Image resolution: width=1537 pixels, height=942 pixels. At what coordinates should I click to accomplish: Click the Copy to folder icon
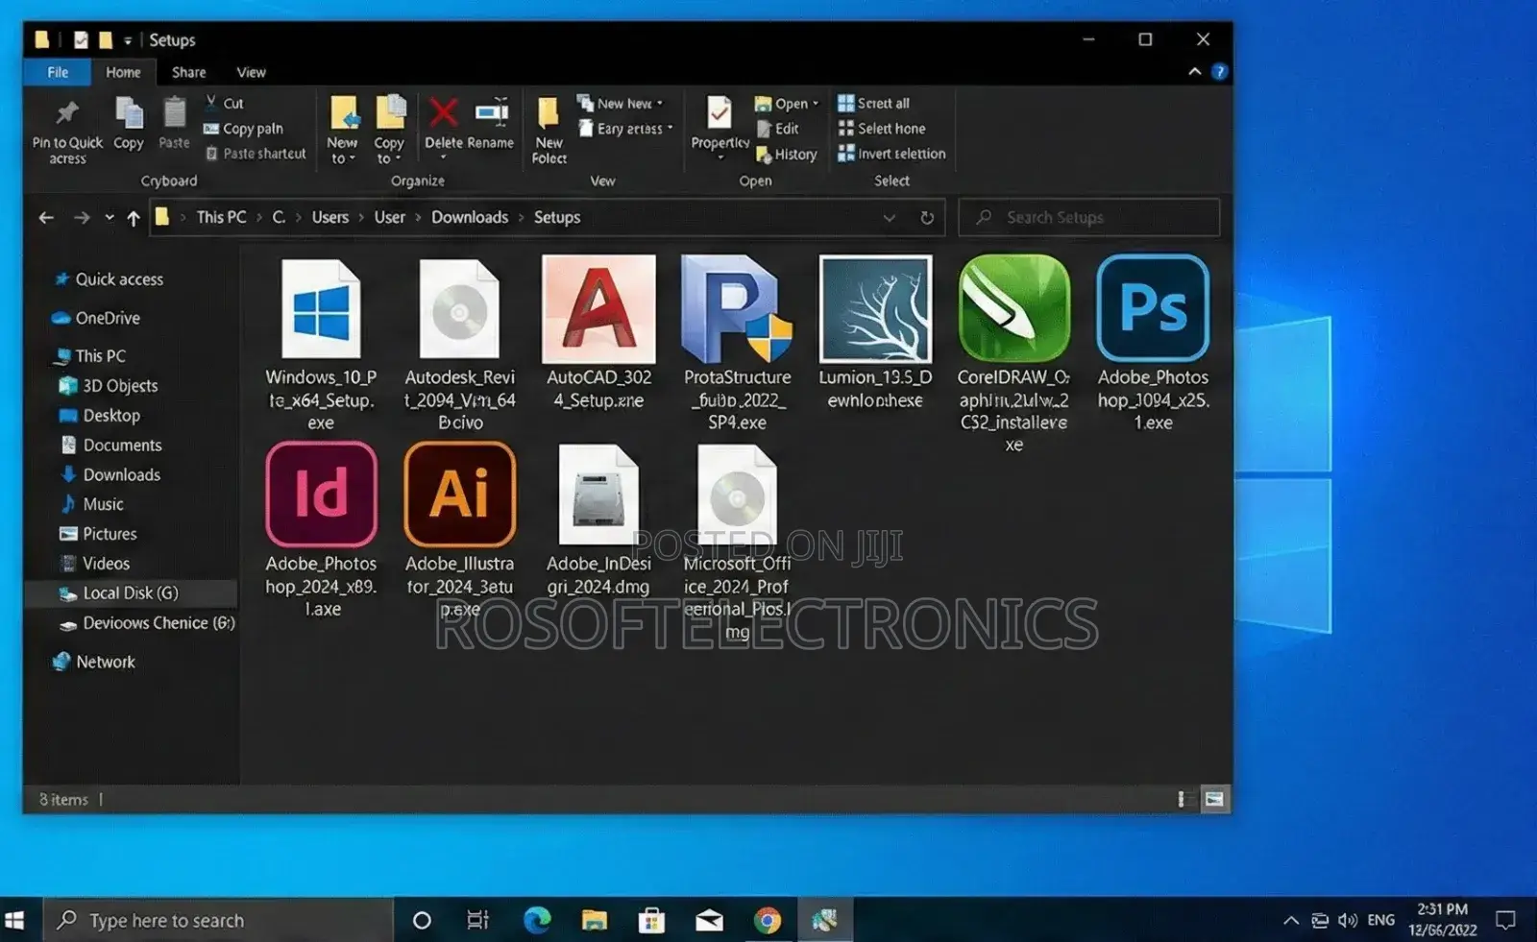click(390, 112)
